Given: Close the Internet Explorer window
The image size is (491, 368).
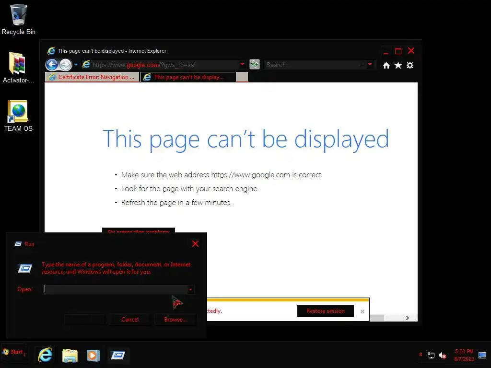Looking at the screenshot, I should [x=411, y=51].
